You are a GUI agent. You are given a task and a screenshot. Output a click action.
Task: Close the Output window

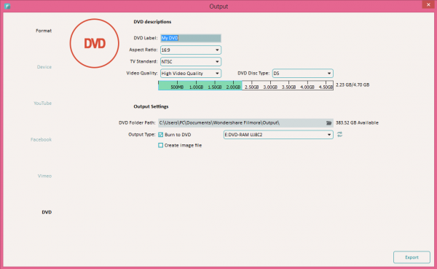click(428, 4)
